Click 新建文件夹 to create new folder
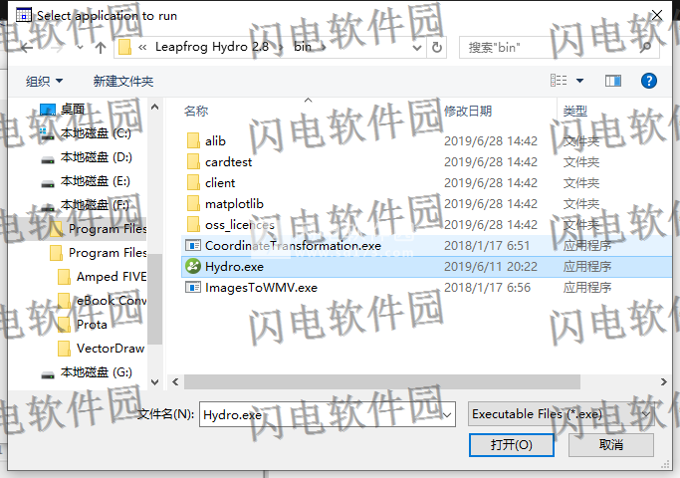 coord(123,81)
